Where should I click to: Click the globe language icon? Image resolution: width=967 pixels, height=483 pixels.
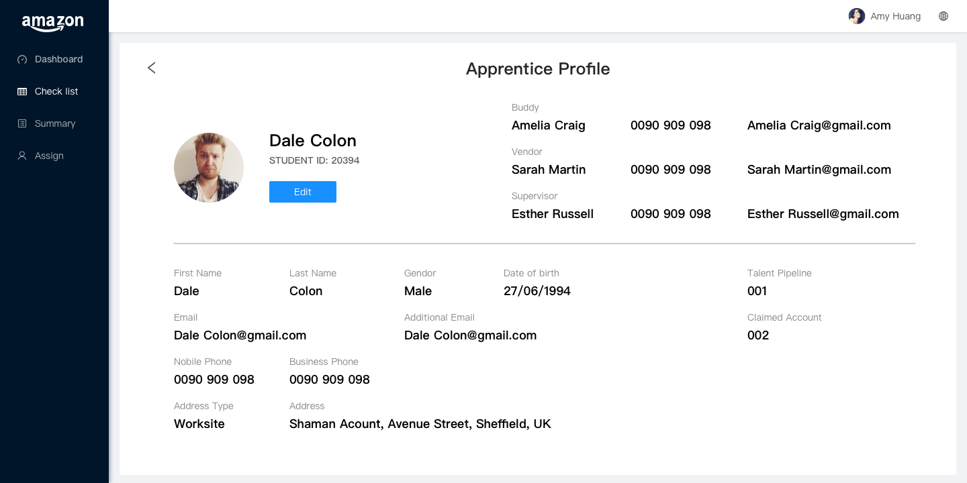pyautogui.click(x=943, y=16)
